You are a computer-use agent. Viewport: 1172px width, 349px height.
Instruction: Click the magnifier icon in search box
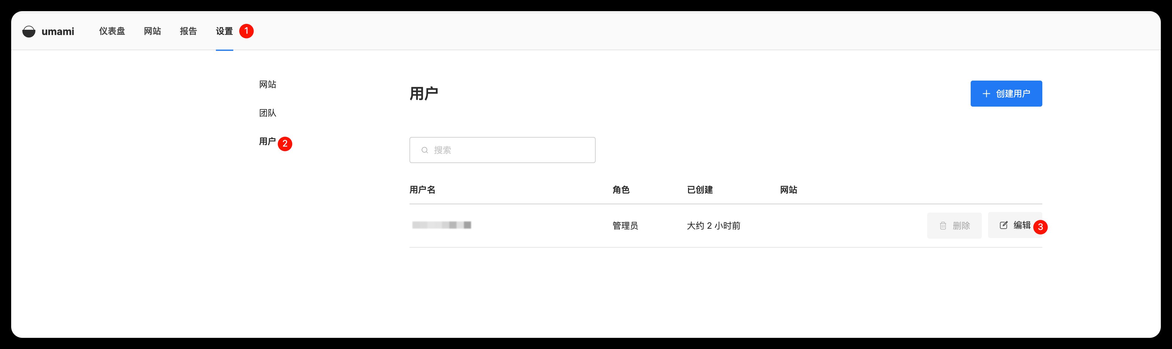coord(424,150)
